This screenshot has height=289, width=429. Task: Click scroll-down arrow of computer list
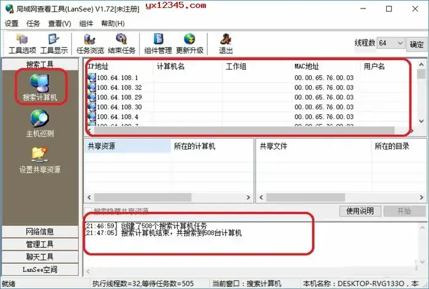click(422, 121)
